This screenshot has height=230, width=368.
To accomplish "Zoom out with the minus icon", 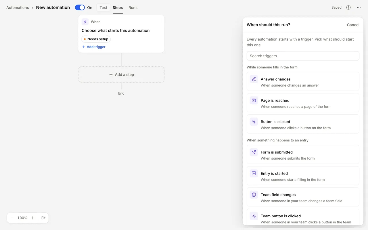I will [x=12, y=218].
